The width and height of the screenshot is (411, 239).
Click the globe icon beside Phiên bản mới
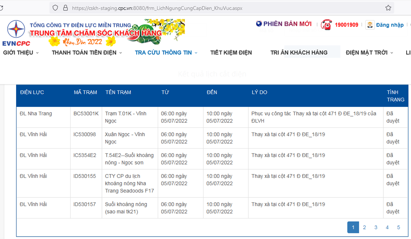(259, 24)
